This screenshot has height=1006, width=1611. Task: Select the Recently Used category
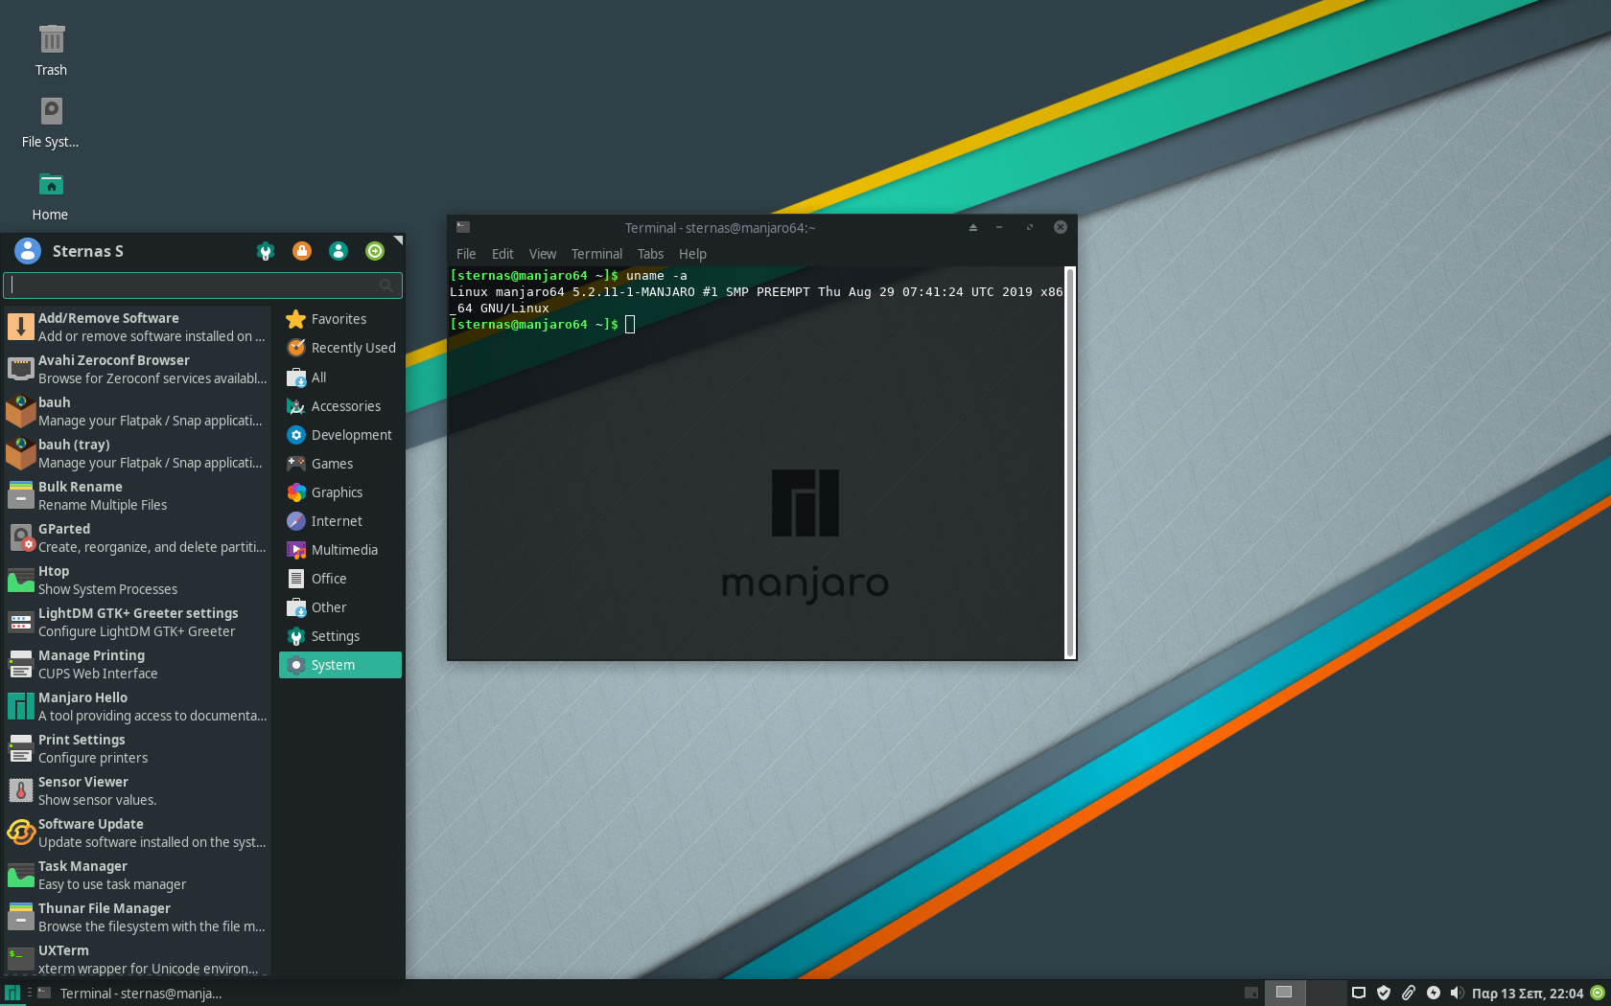click(340, 348)
